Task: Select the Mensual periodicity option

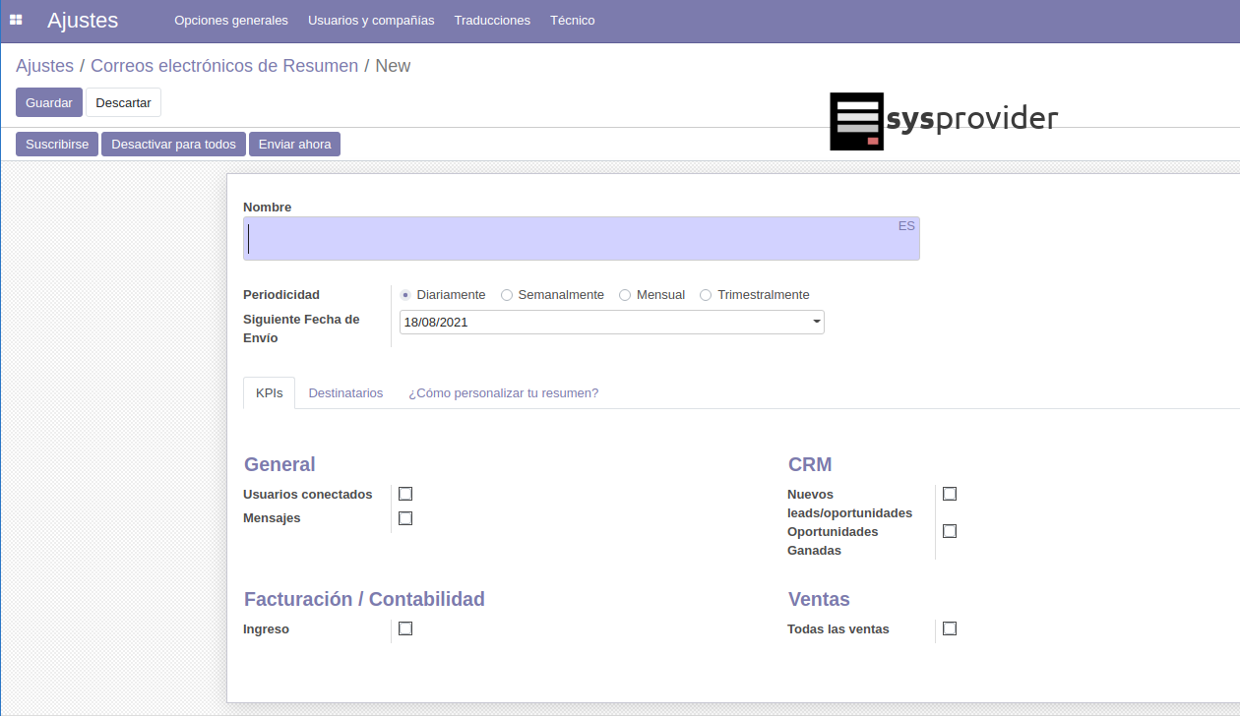Action: coord(625,295)
